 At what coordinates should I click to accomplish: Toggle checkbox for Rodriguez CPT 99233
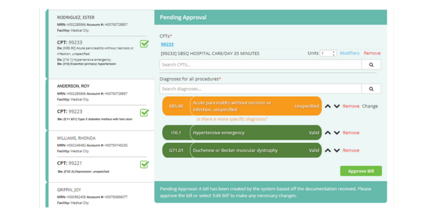pyautogui.click(x=144, y=44)
